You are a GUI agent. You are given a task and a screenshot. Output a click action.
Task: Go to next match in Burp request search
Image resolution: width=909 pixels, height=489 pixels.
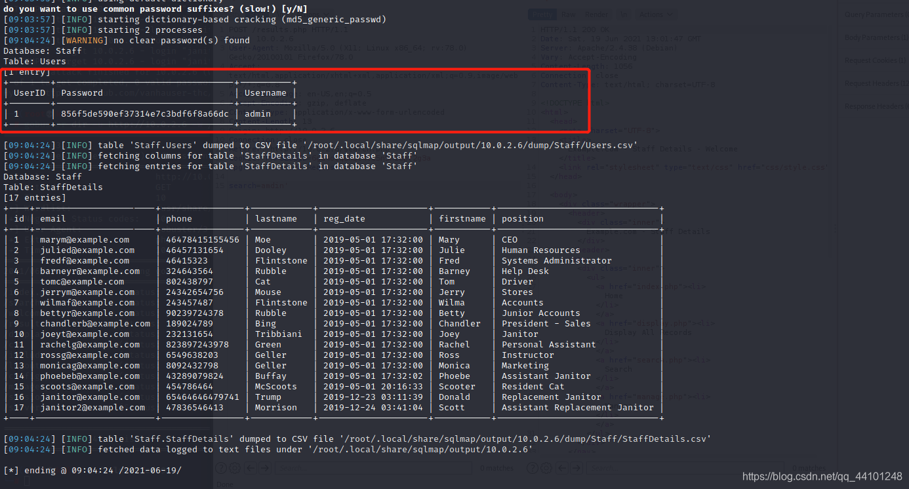coord(265,468)
